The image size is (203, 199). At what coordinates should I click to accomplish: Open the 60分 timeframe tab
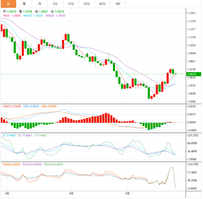102,4
